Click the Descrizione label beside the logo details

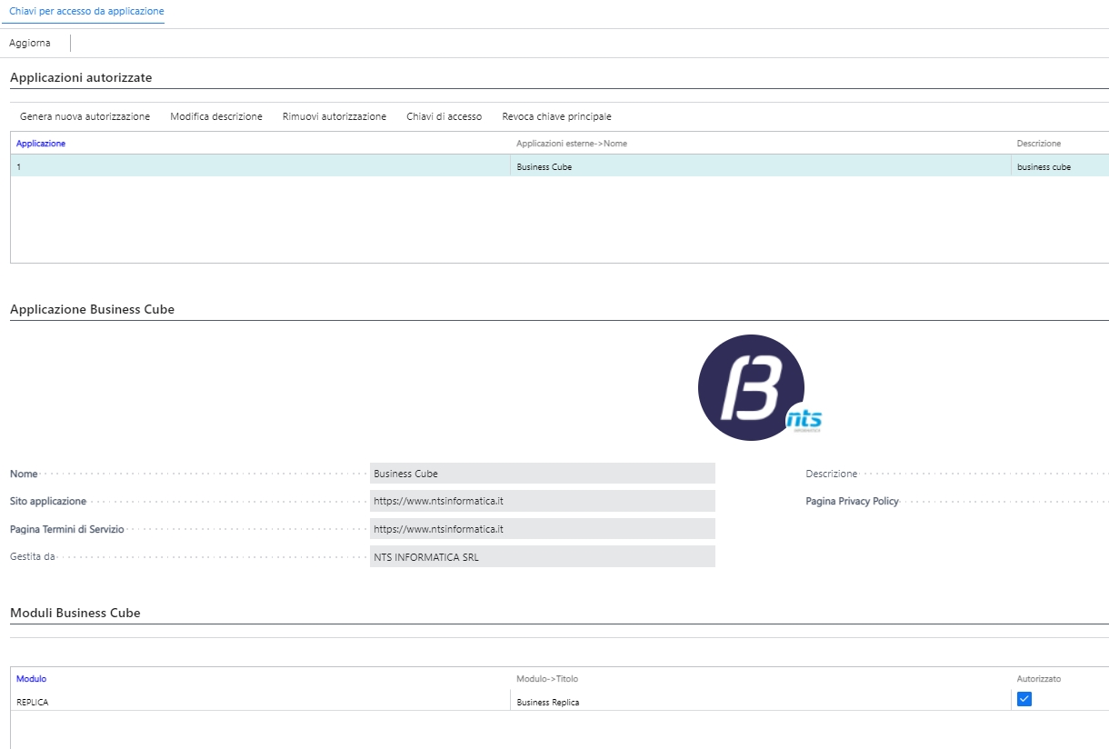click(x=832, y=474)
